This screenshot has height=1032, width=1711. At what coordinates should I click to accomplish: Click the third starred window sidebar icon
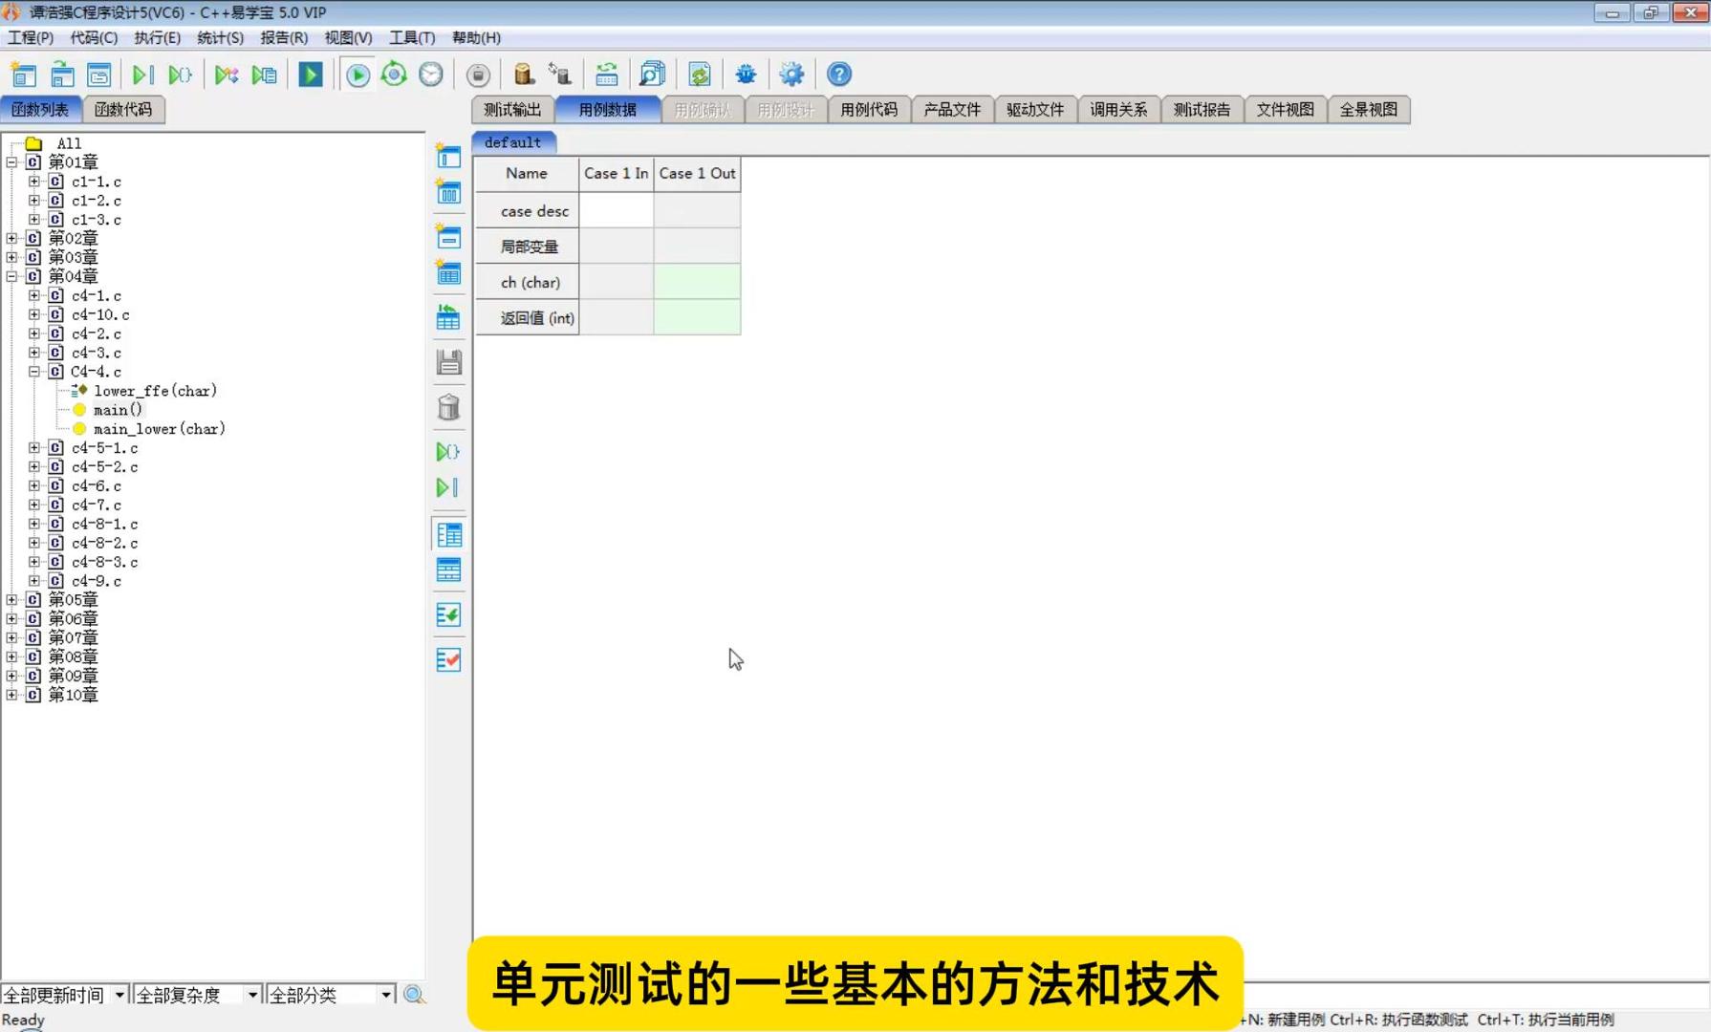coord(448,236)
